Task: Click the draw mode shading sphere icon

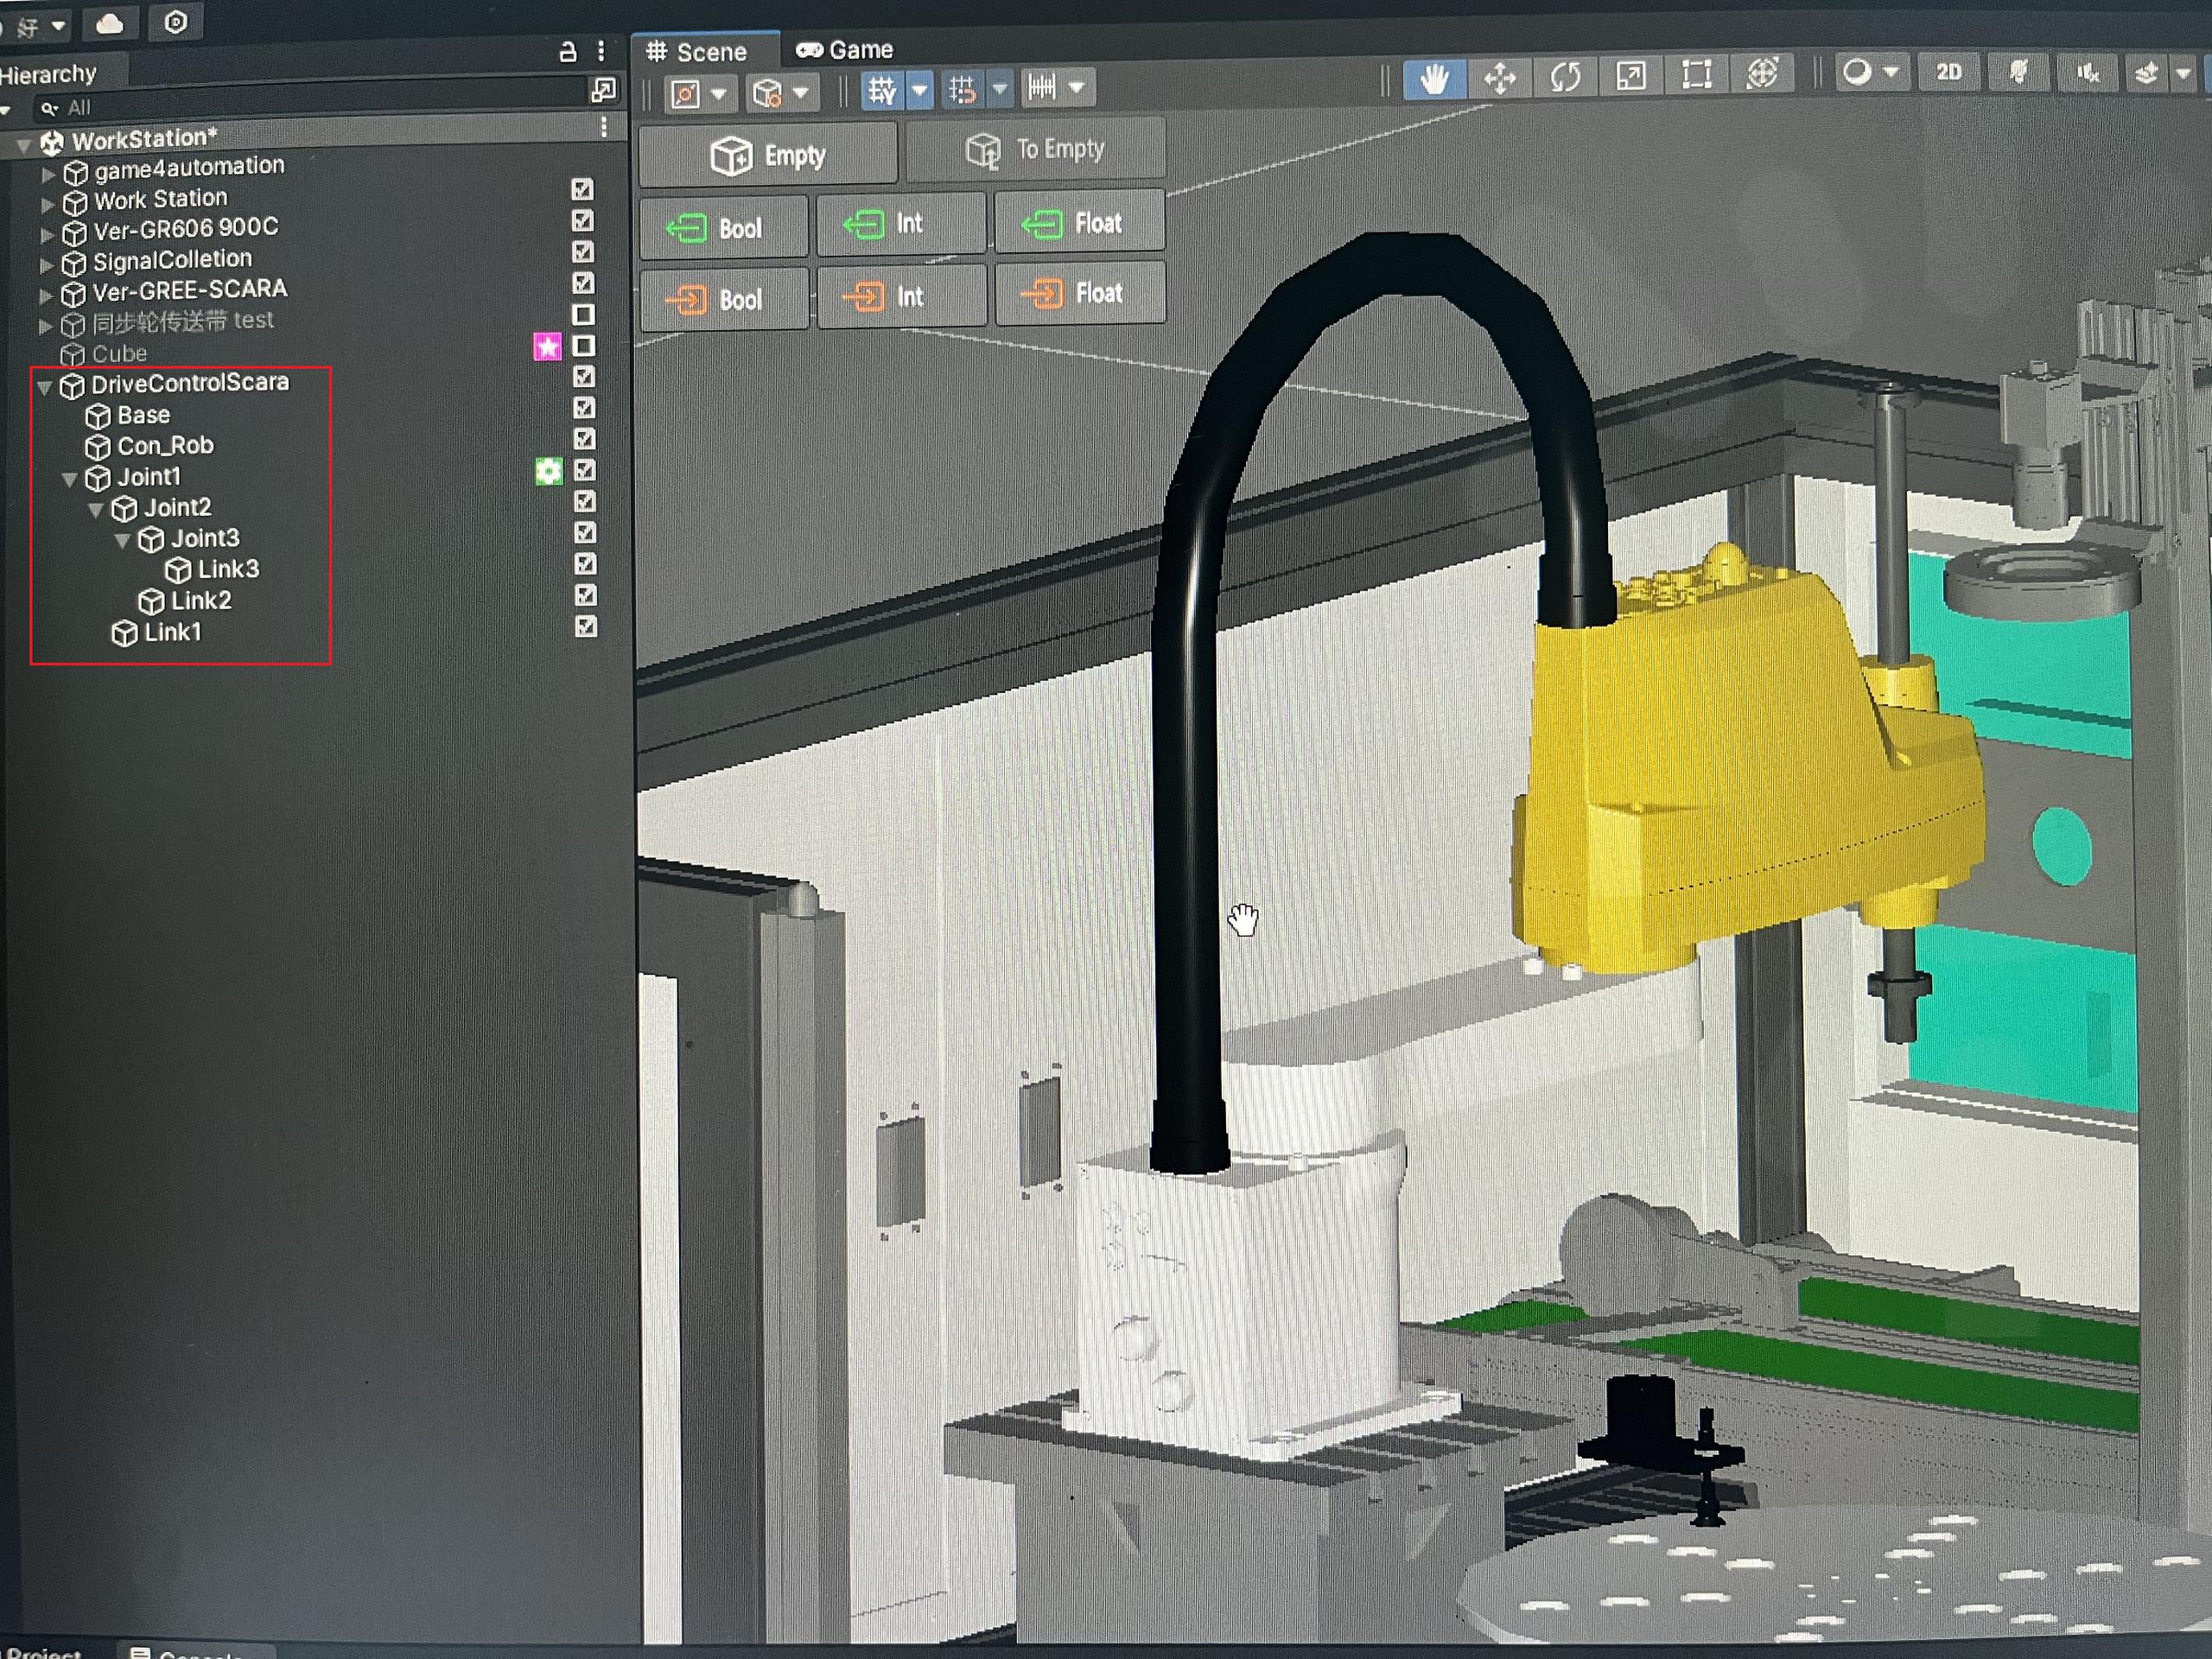Action: tap(1857, 72)
